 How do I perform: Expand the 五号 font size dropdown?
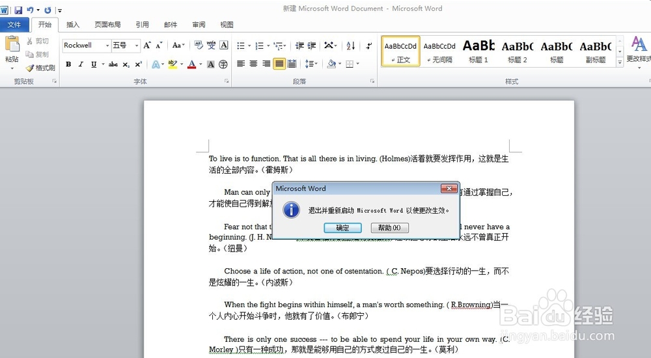pos(137,46)
